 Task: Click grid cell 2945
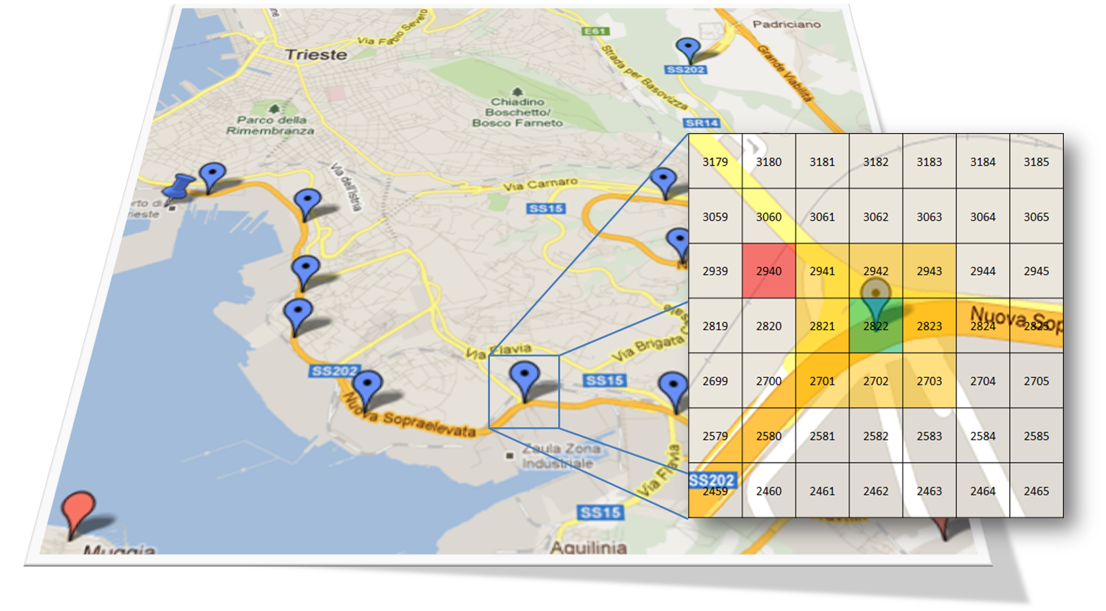(x=1036, y=271)
